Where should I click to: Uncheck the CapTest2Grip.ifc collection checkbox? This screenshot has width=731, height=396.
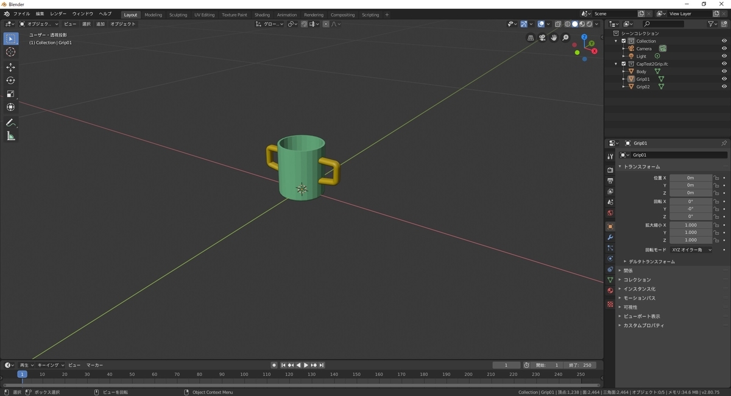[x=624, y=64]
